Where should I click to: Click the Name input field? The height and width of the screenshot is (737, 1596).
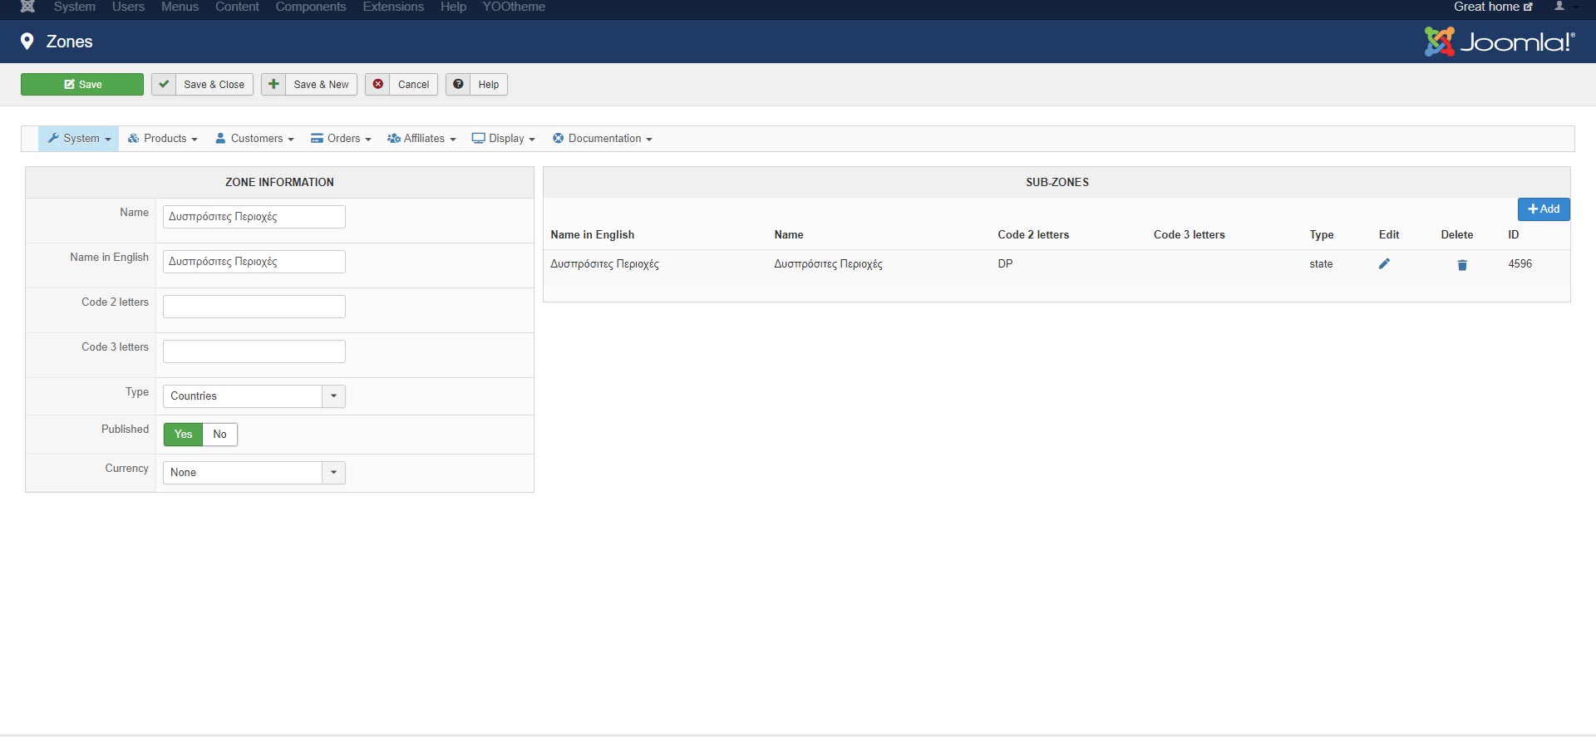(254, 217)
